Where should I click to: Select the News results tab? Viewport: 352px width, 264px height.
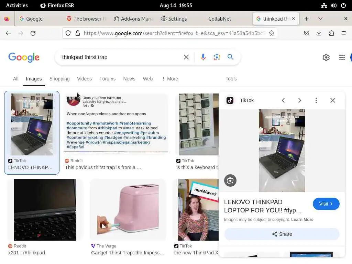129,79
